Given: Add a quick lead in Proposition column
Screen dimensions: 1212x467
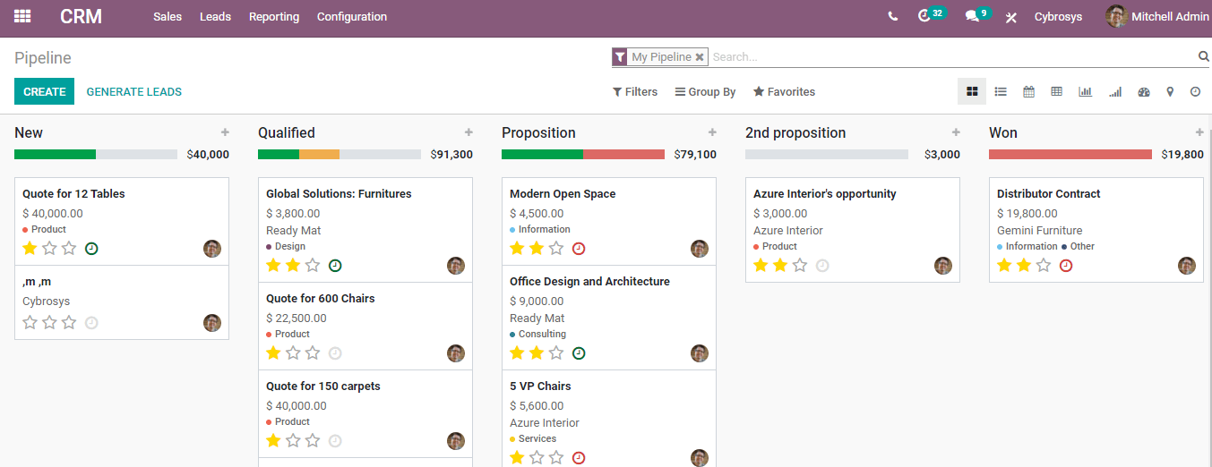Looking at the screenshot, I should (712, 132).
